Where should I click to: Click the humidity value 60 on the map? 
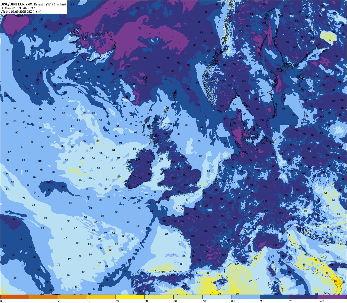click(305, 211)
